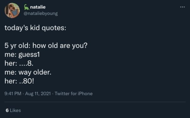Open the @nataliebyoung handle
Viewport: 190px width, 118px height.
[x=41, y=13]
